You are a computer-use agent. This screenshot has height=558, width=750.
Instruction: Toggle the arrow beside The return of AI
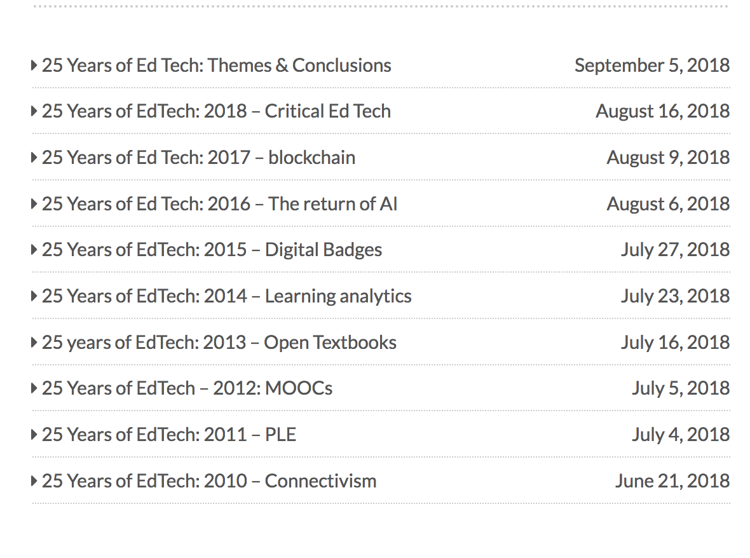(x=34, y=204)
